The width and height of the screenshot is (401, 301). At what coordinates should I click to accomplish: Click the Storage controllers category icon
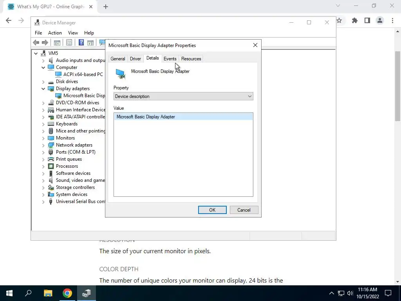[x=51, y=187]
